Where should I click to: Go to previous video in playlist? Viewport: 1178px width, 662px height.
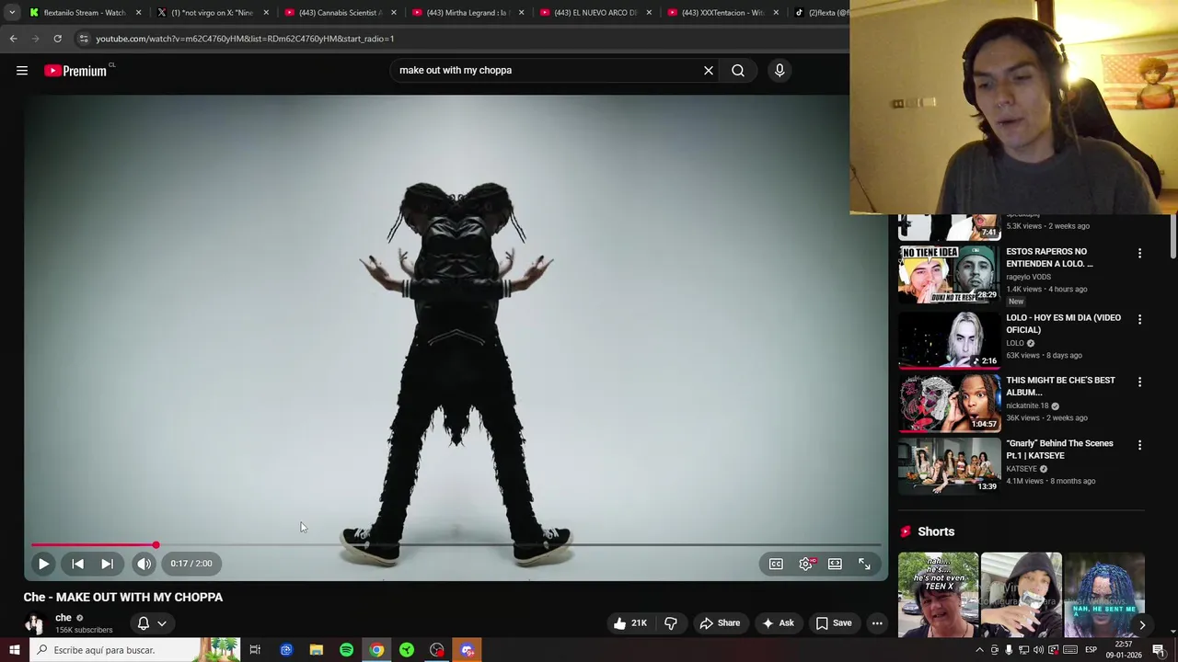click(x=77, y=564)
